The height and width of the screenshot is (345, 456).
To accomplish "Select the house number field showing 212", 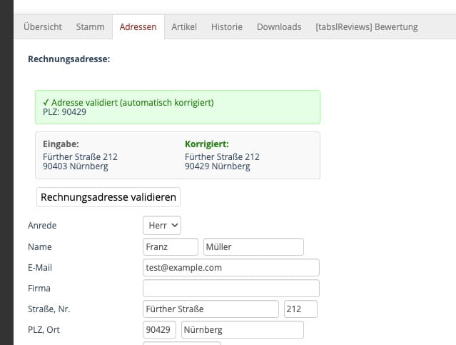I will (x=300, y=309).
